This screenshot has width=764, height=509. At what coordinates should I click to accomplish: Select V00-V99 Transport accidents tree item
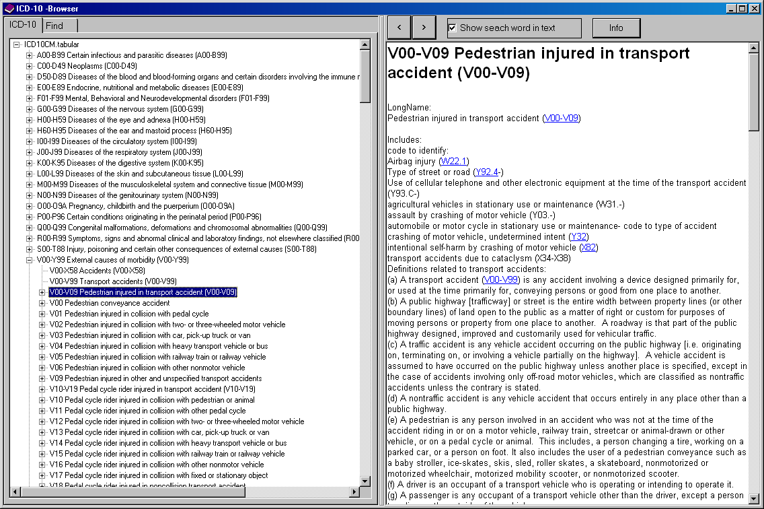(x=113, y=281)
